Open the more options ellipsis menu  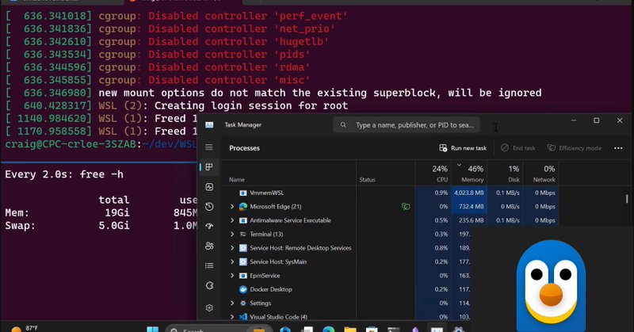tap(618, 148)
